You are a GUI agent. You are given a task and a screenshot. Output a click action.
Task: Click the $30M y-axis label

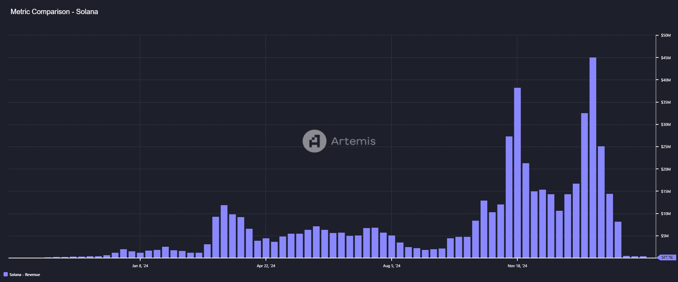[666, 124]
